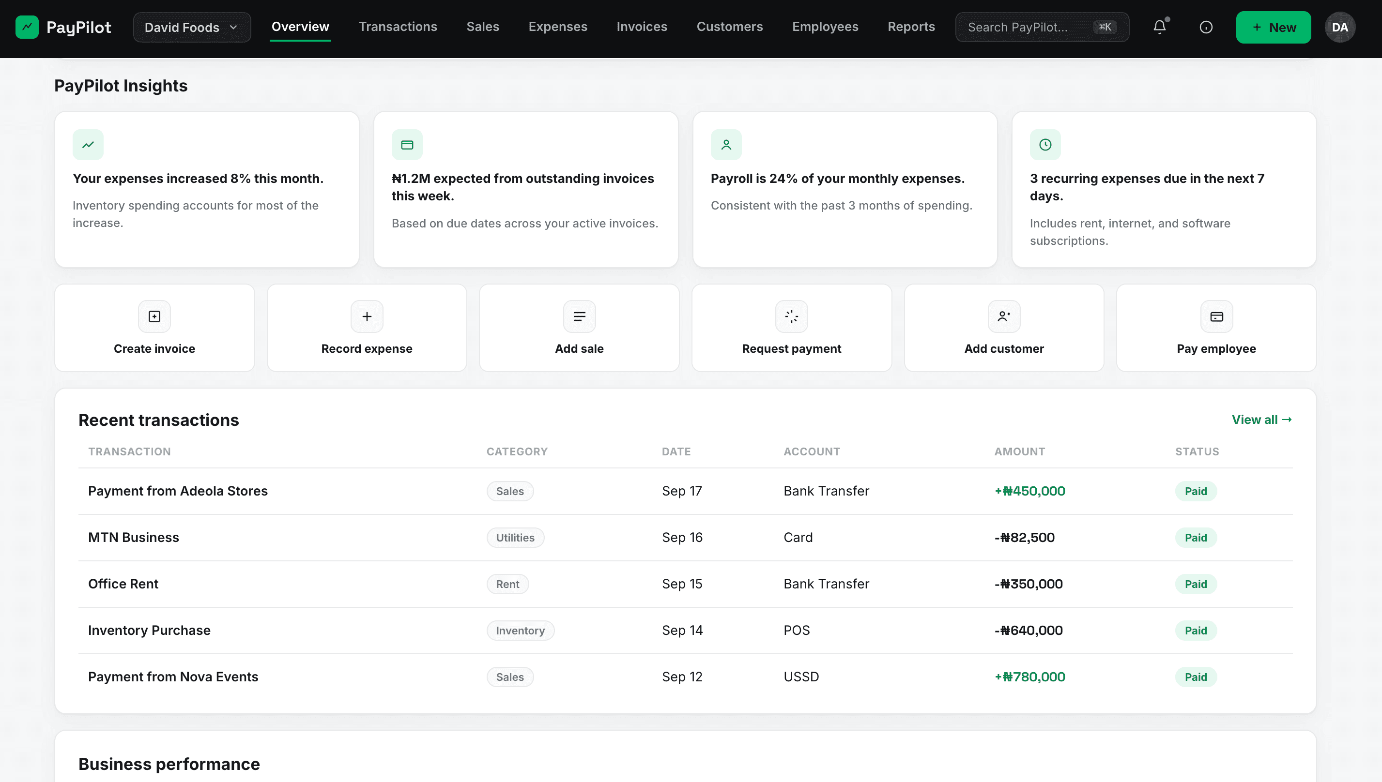Click the Request payment label

click(792, 348)
